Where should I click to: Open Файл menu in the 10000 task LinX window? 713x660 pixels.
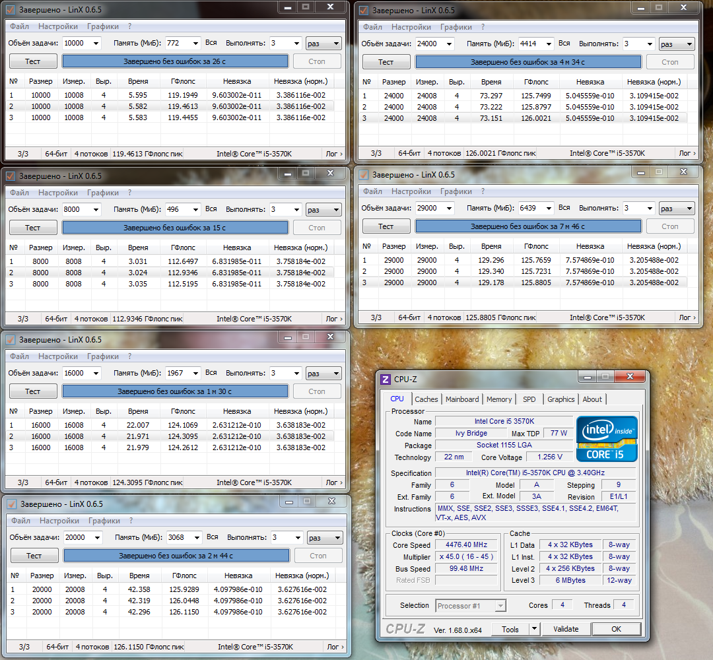point(20,26)
